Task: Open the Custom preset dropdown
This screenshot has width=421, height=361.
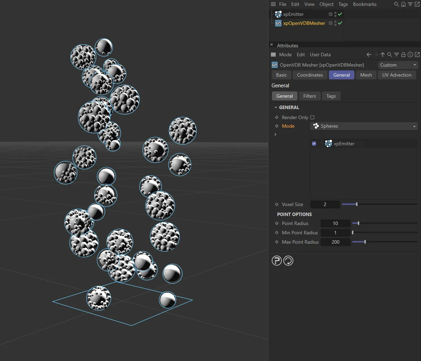Action: pos(398,65)
